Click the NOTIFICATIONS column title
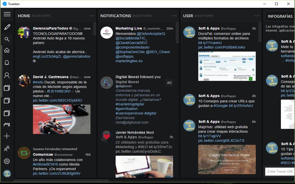The width and height of the screenshot is (295, 184). pos(116,16)
